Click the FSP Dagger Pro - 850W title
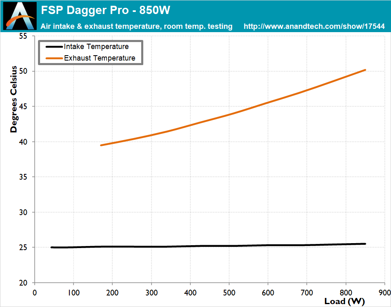The width and height of the screenshot is (391, 307). 105,9
